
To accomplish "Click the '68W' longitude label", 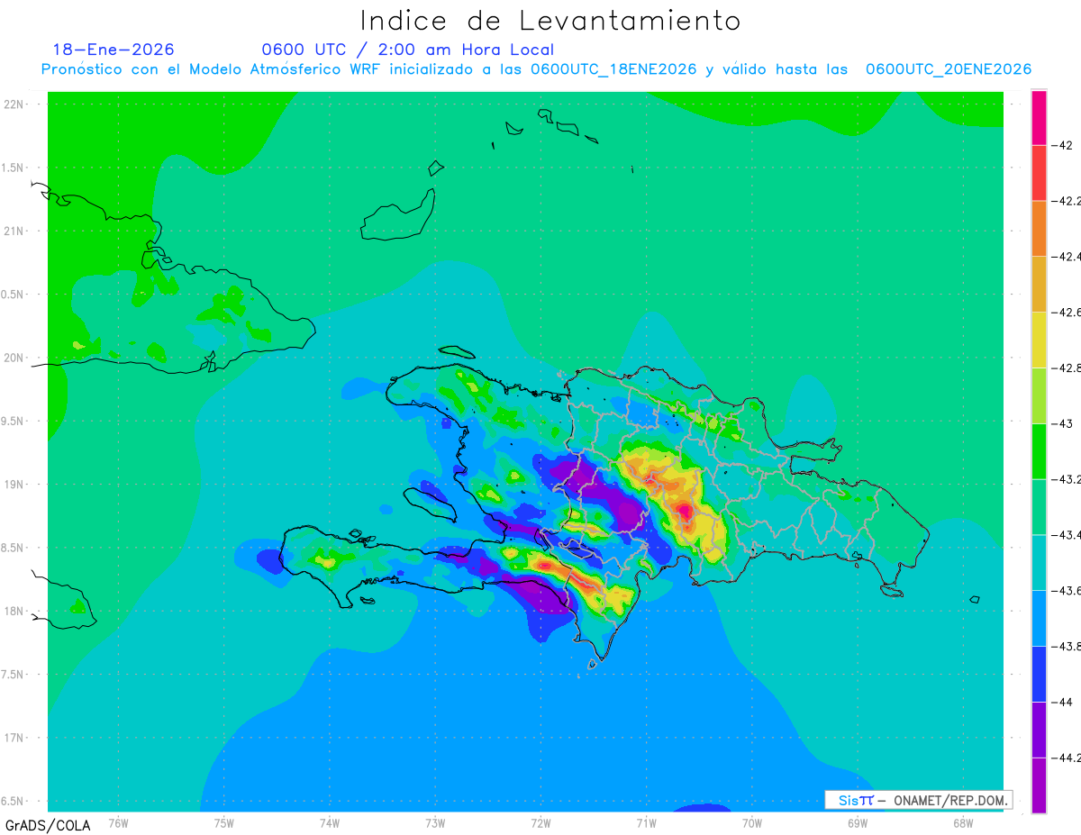I will point(963,822).
